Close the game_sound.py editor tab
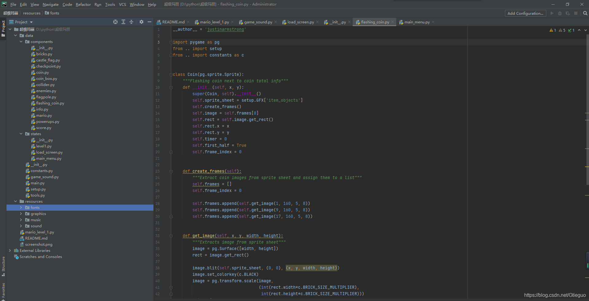This screenshot has width=589, height=301. pyautogui.click(x=276, y=22)
